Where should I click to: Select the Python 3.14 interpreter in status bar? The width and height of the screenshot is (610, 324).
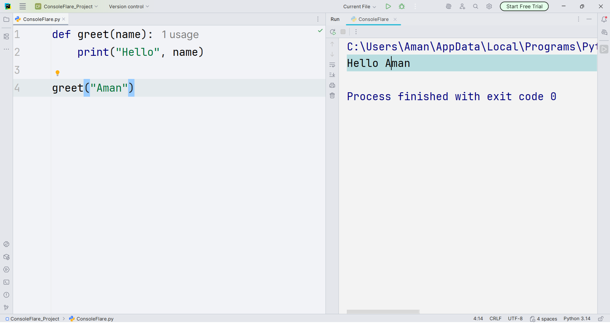[577, 319]
